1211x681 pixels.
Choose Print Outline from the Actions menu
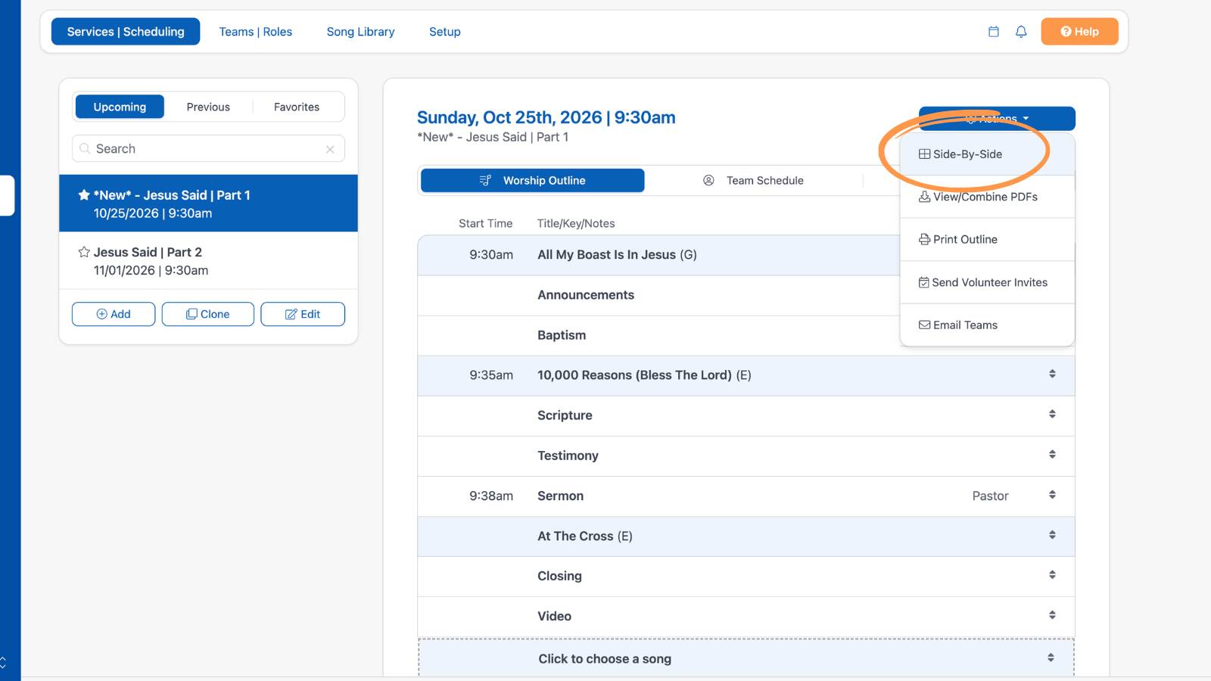pyautogui.click(x=987, y=239)
